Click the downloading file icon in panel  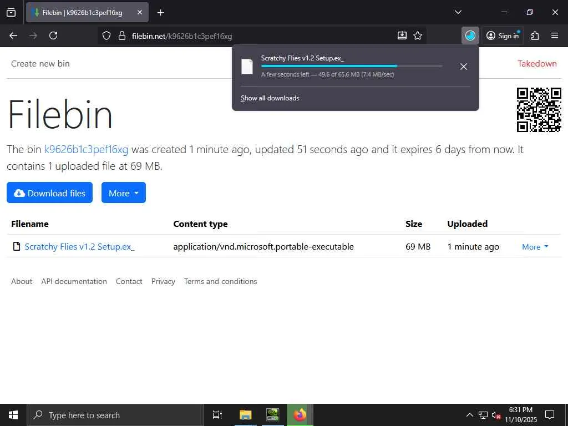tap(247, 67)
